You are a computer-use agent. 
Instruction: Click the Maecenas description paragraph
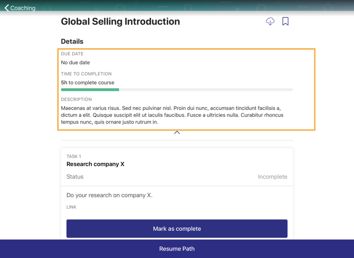172,115
